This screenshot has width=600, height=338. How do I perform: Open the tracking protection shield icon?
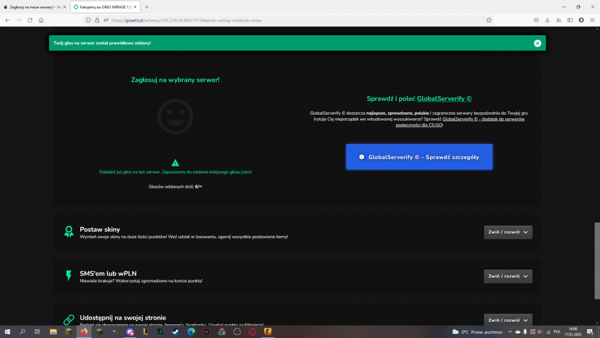point(88,20)
